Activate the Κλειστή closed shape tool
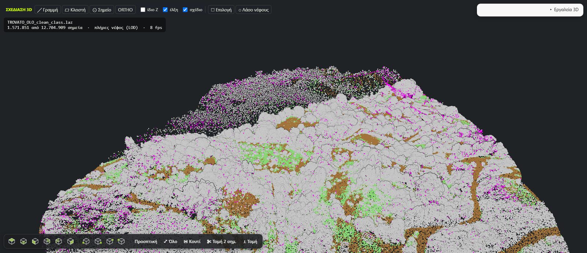This screenshot has height=253, width=587. click(75, 10)
